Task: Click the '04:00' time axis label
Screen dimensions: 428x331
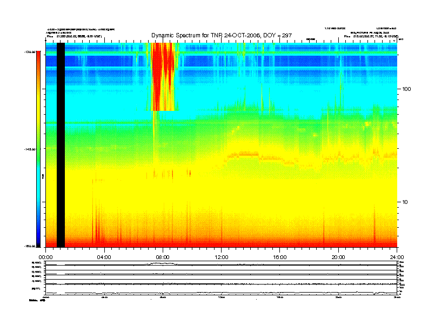Action: pyautogui.click(x=104, y=257)
